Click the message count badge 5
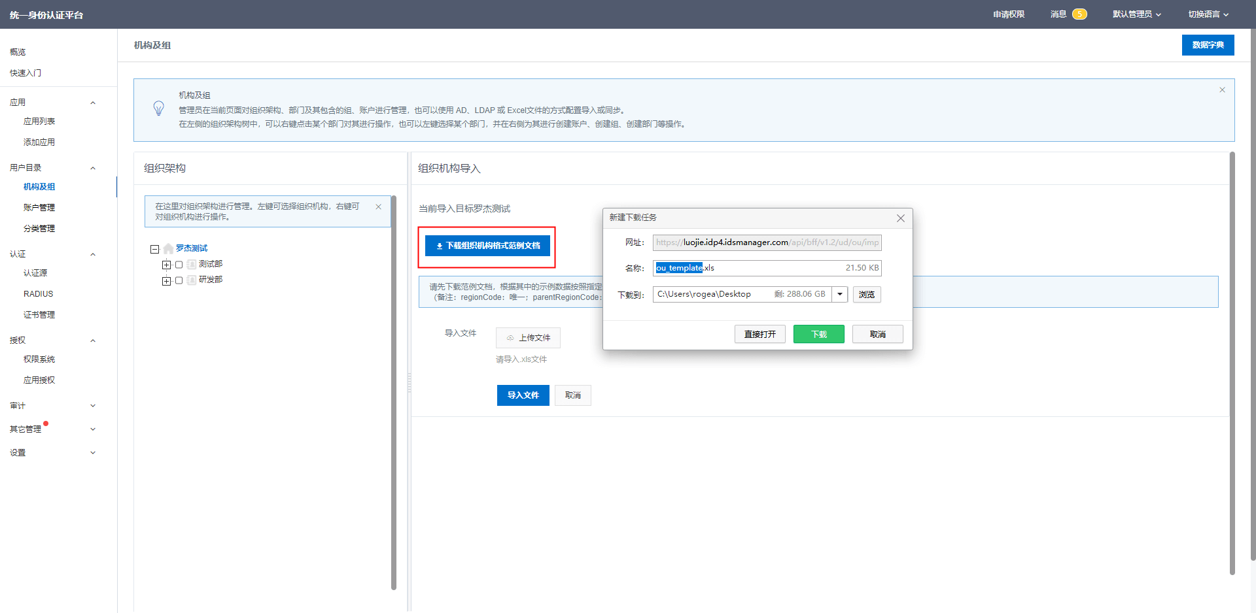This screenshot has width=1256, height=613. coord(1079,14)
